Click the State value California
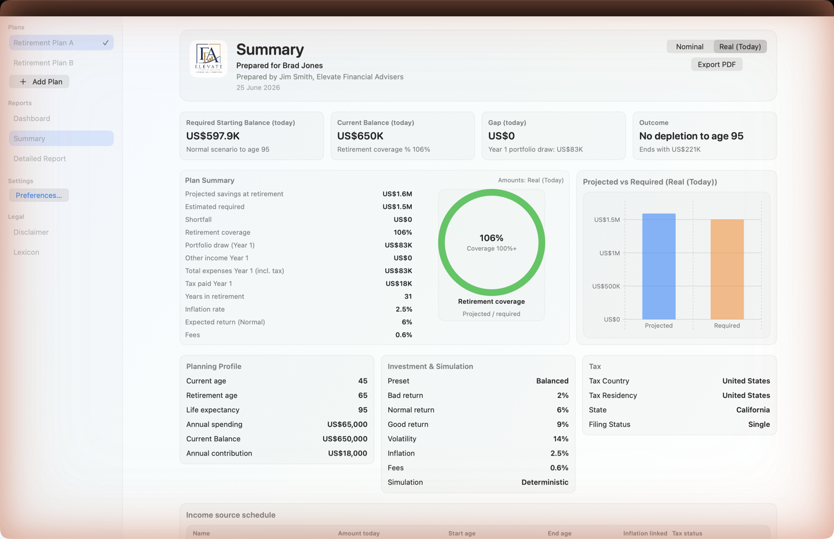This screenshot has height=539, width=834. click(x=753, y=410)
